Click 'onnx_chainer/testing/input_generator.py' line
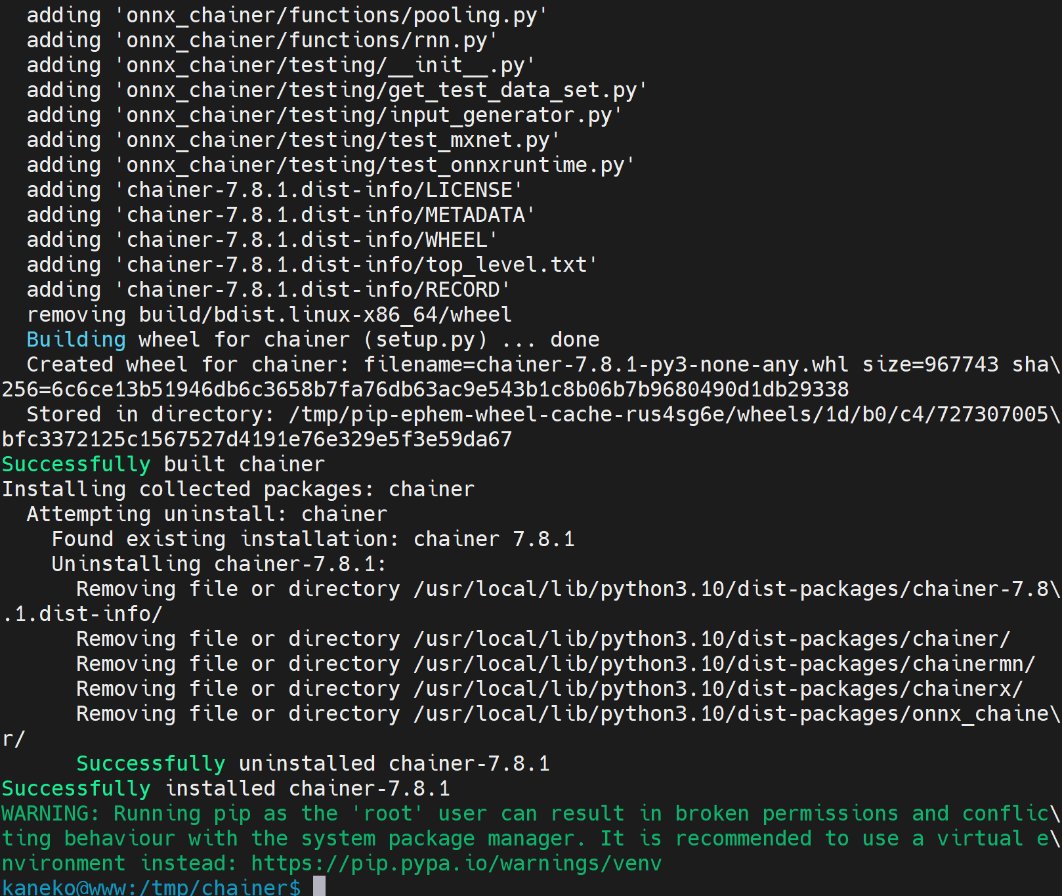This screenshot has width=1062, height=896. pos(325,114)
